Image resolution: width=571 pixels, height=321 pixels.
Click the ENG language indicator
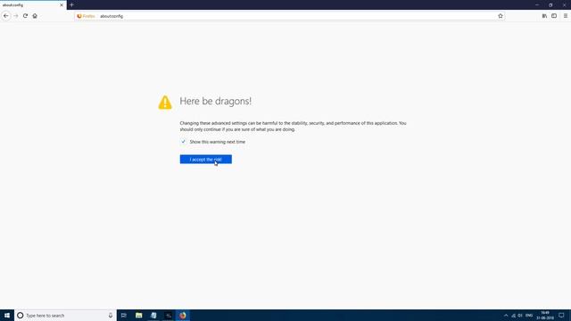click(x=529, y=316)
